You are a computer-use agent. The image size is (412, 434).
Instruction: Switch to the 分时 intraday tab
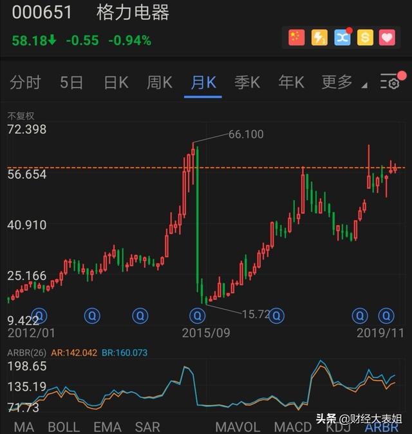[26, 82]
